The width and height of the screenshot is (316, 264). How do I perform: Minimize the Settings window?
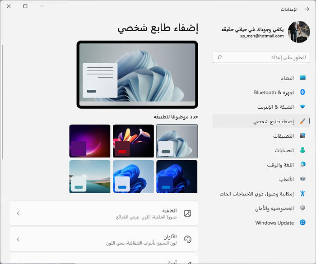[x=42, y=6]
